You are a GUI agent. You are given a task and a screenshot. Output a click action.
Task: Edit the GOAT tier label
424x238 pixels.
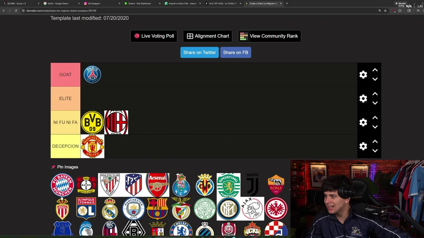coord(65,75)
